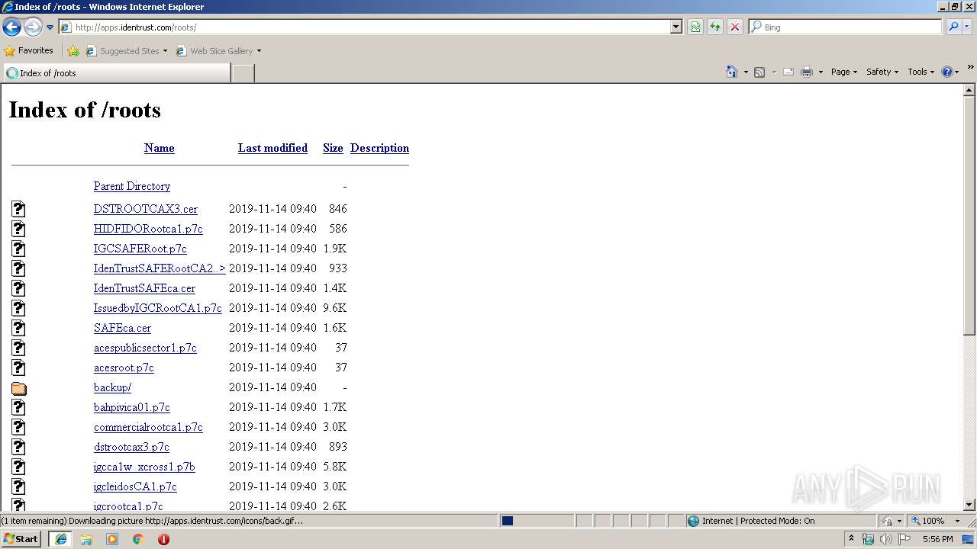
Task: Open the Help menu icon
Action: point(950,72)
